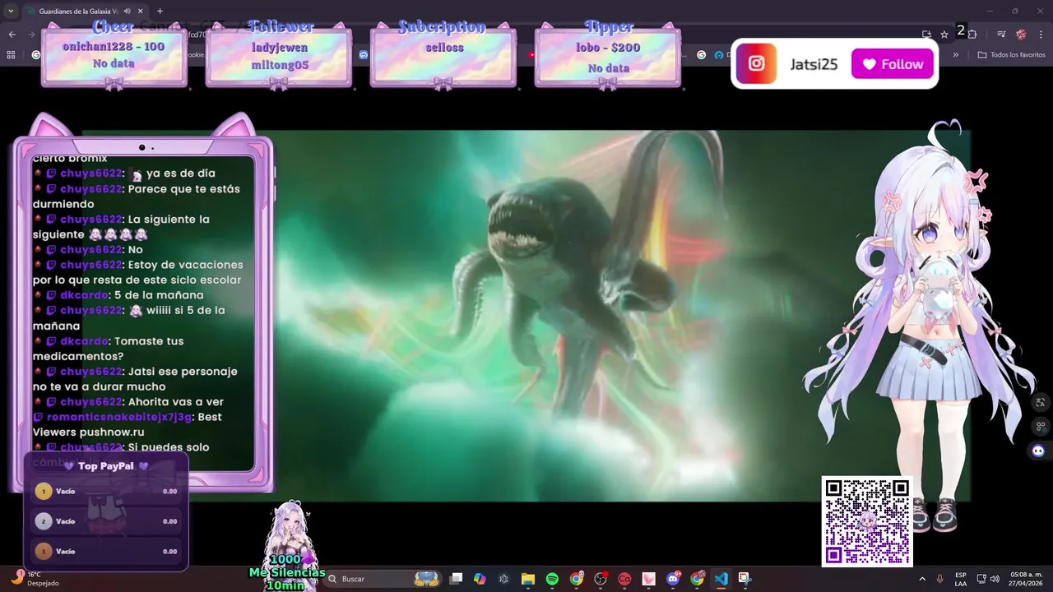Image resolution: width=1053 pixels, height=592 pixels.
Task: Open the tab search dropdown arrow
Action: pyautogui.click(x=11, y=12)
